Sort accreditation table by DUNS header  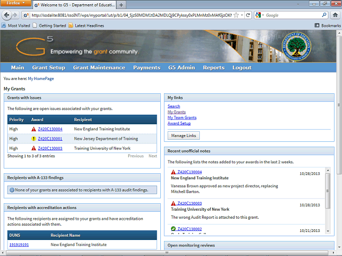[14, 235]
